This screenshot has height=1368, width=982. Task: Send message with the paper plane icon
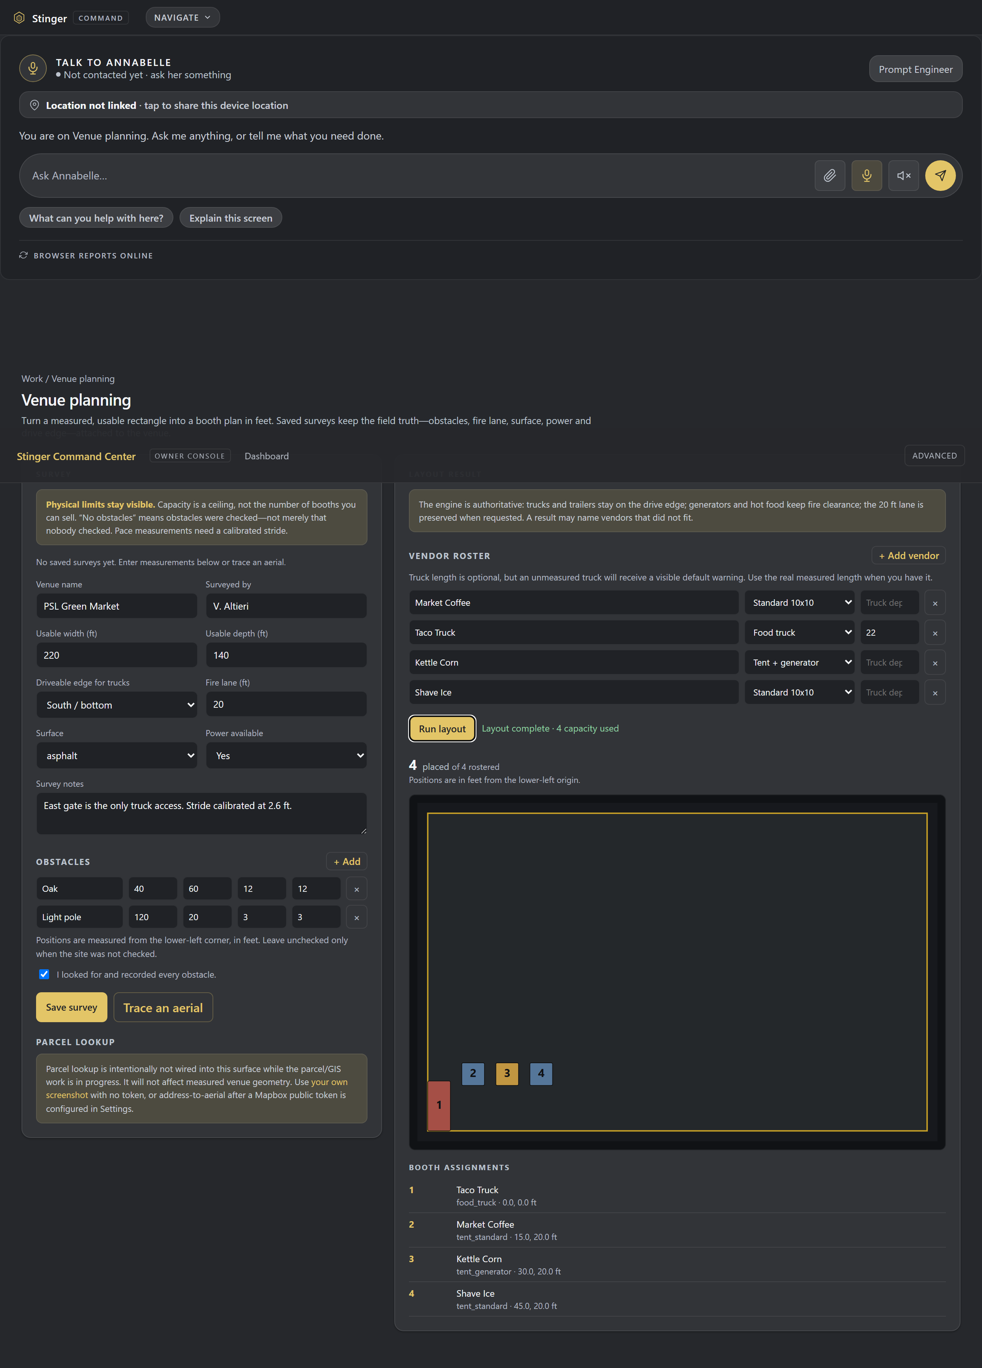(940, 176)
